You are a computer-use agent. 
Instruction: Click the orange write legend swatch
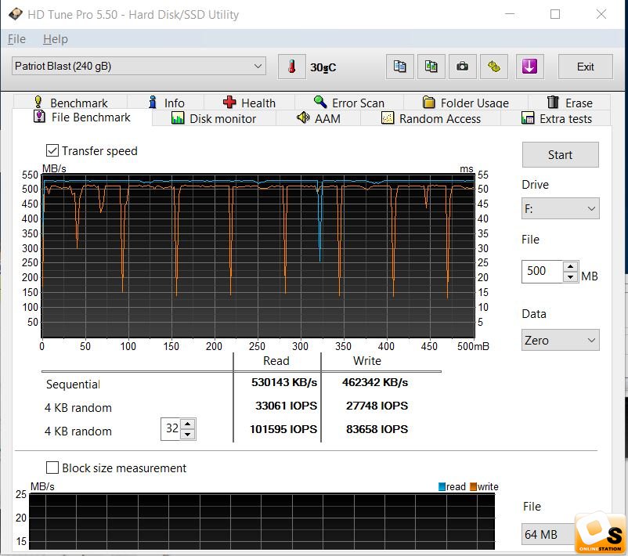click(x=474, y=487)
